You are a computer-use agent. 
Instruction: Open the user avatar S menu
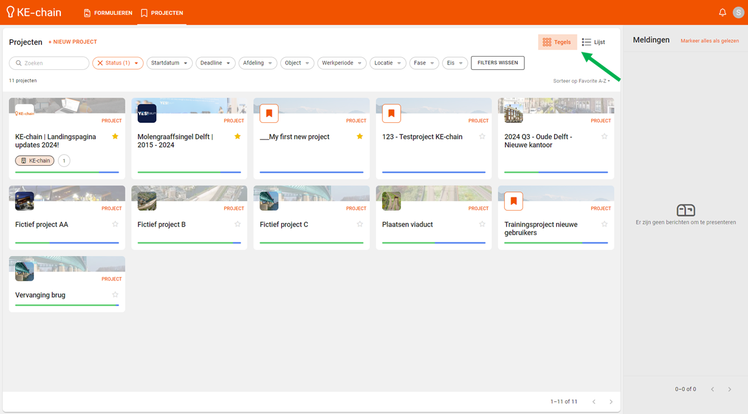tap(738, 13)
